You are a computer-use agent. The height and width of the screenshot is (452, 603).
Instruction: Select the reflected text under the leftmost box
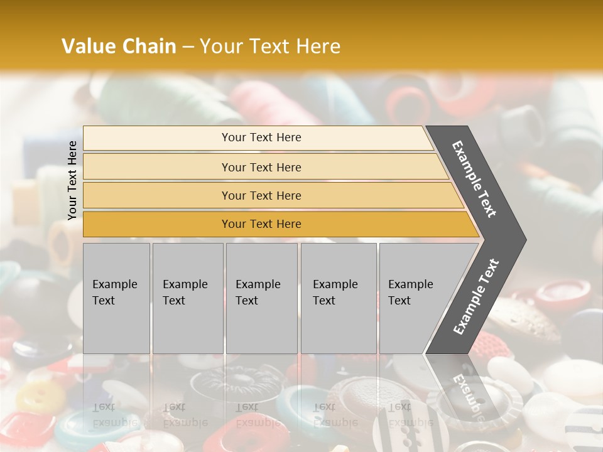[115, 414]
